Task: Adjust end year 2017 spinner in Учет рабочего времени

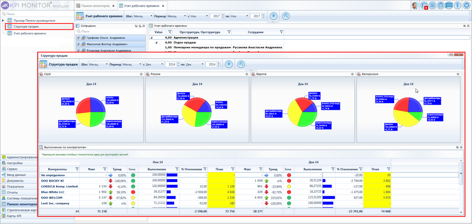Action: click(262, 16)
